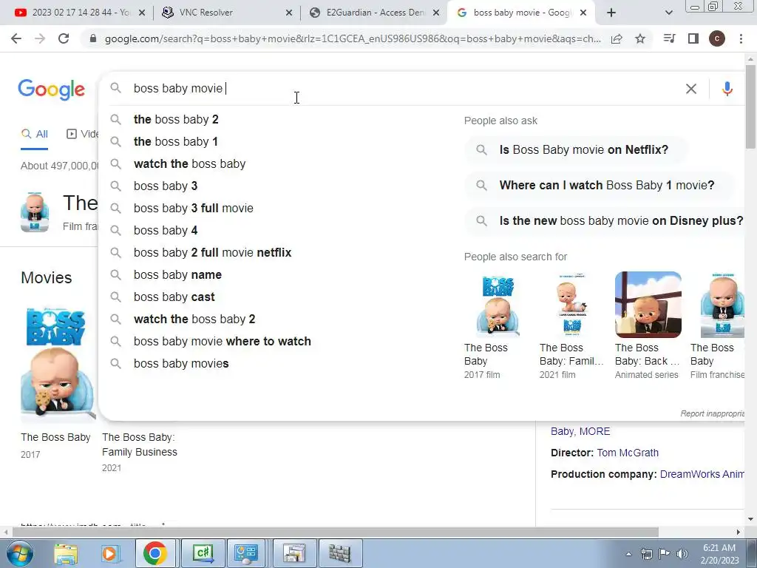Open a new tab with plus button
This screenshot has width=757, height=568.
[611, 13]
